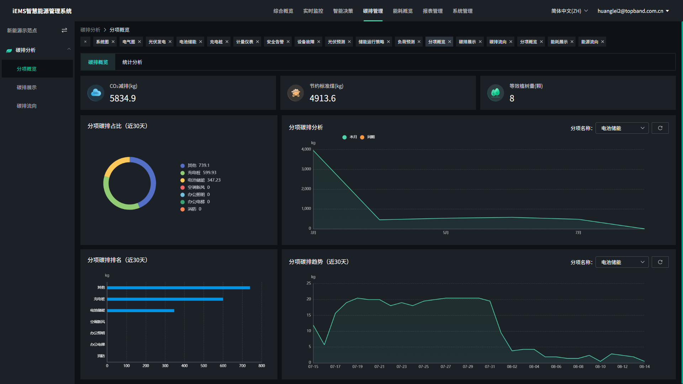Click the CO₂减排 cloud icon
Image resolution: width=683 pixels, height=384 pixels.
click(x=95, y=93)
